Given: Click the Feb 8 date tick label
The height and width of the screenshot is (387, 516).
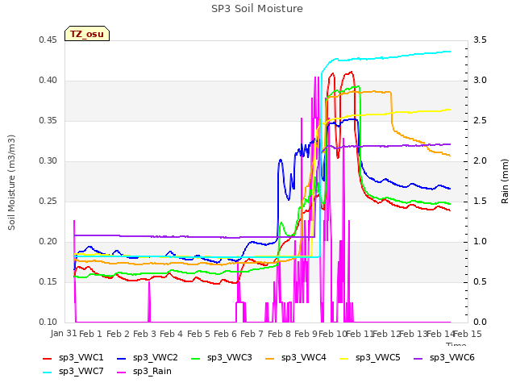Looking at the screenshot, I should (x=279, y=334).
